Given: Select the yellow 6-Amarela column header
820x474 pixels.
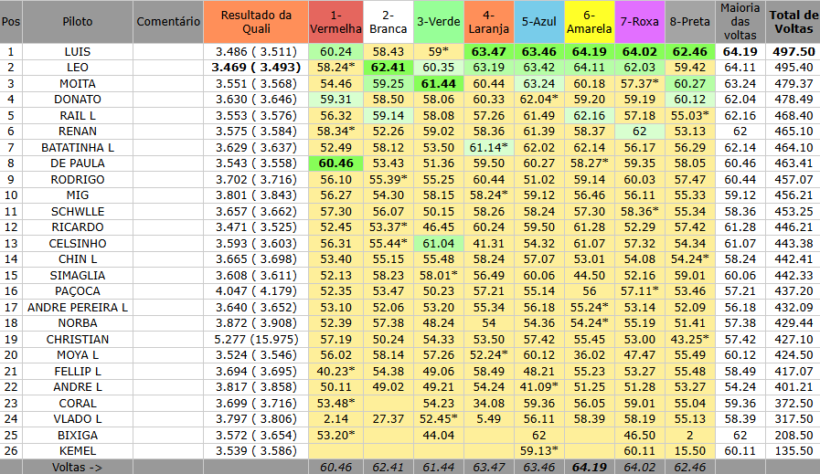Looking at the screenshot, I should point(589,22).
